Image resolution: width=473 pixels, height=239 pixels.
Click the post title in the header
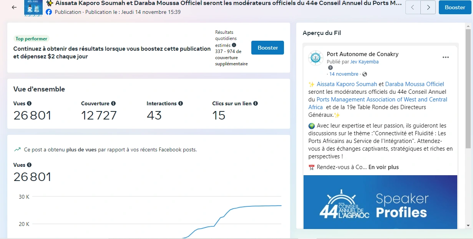tap(228, 3)
